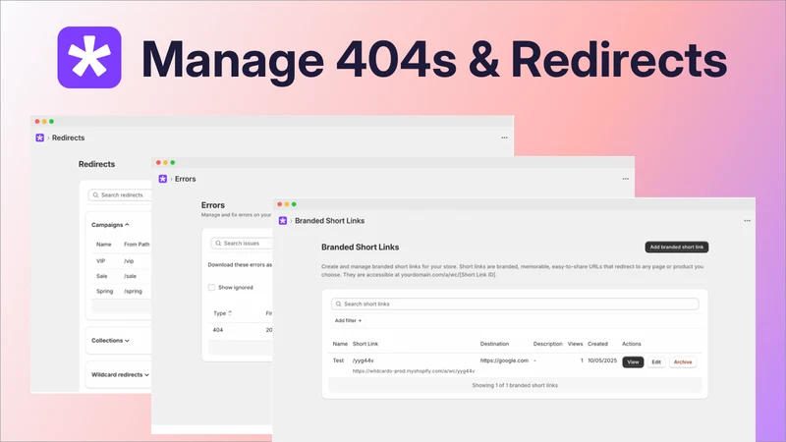
Task: Collapse the Campaigns section
Action: coord(110,225)
